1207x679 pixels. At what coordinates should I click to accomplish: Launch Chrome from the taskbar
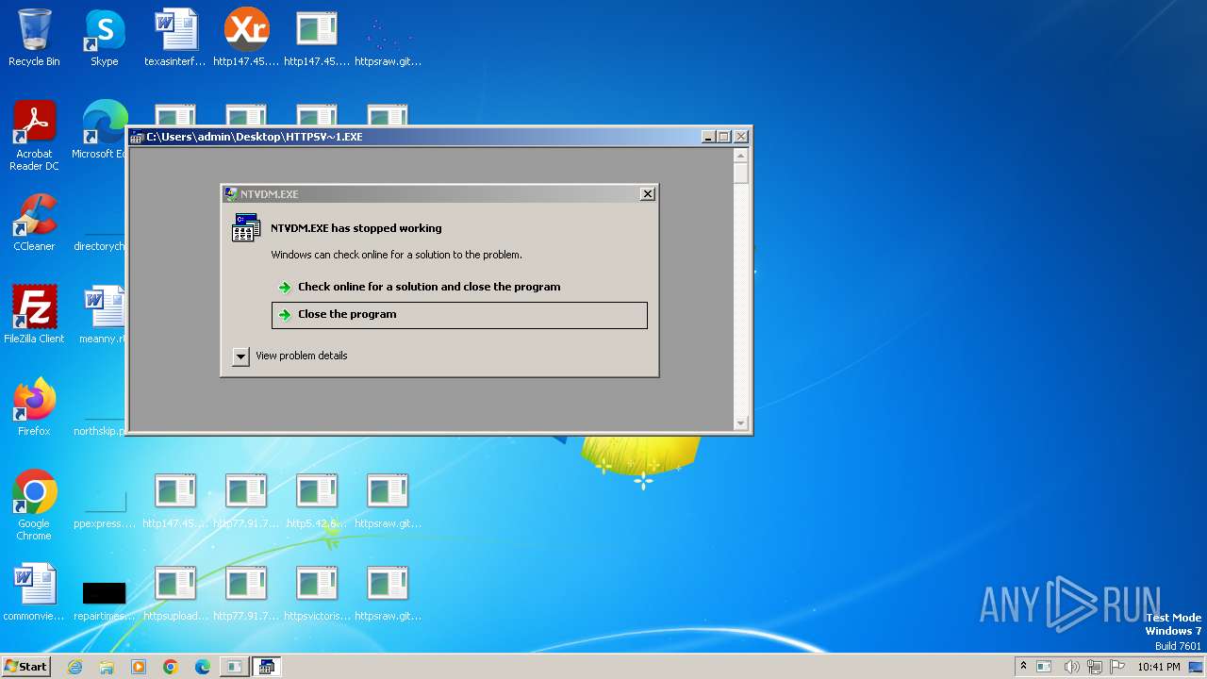click(171, 667)
